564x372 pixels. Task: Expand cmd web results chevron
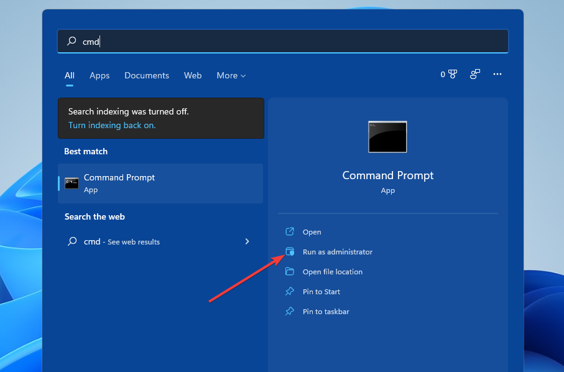[247, 241]
